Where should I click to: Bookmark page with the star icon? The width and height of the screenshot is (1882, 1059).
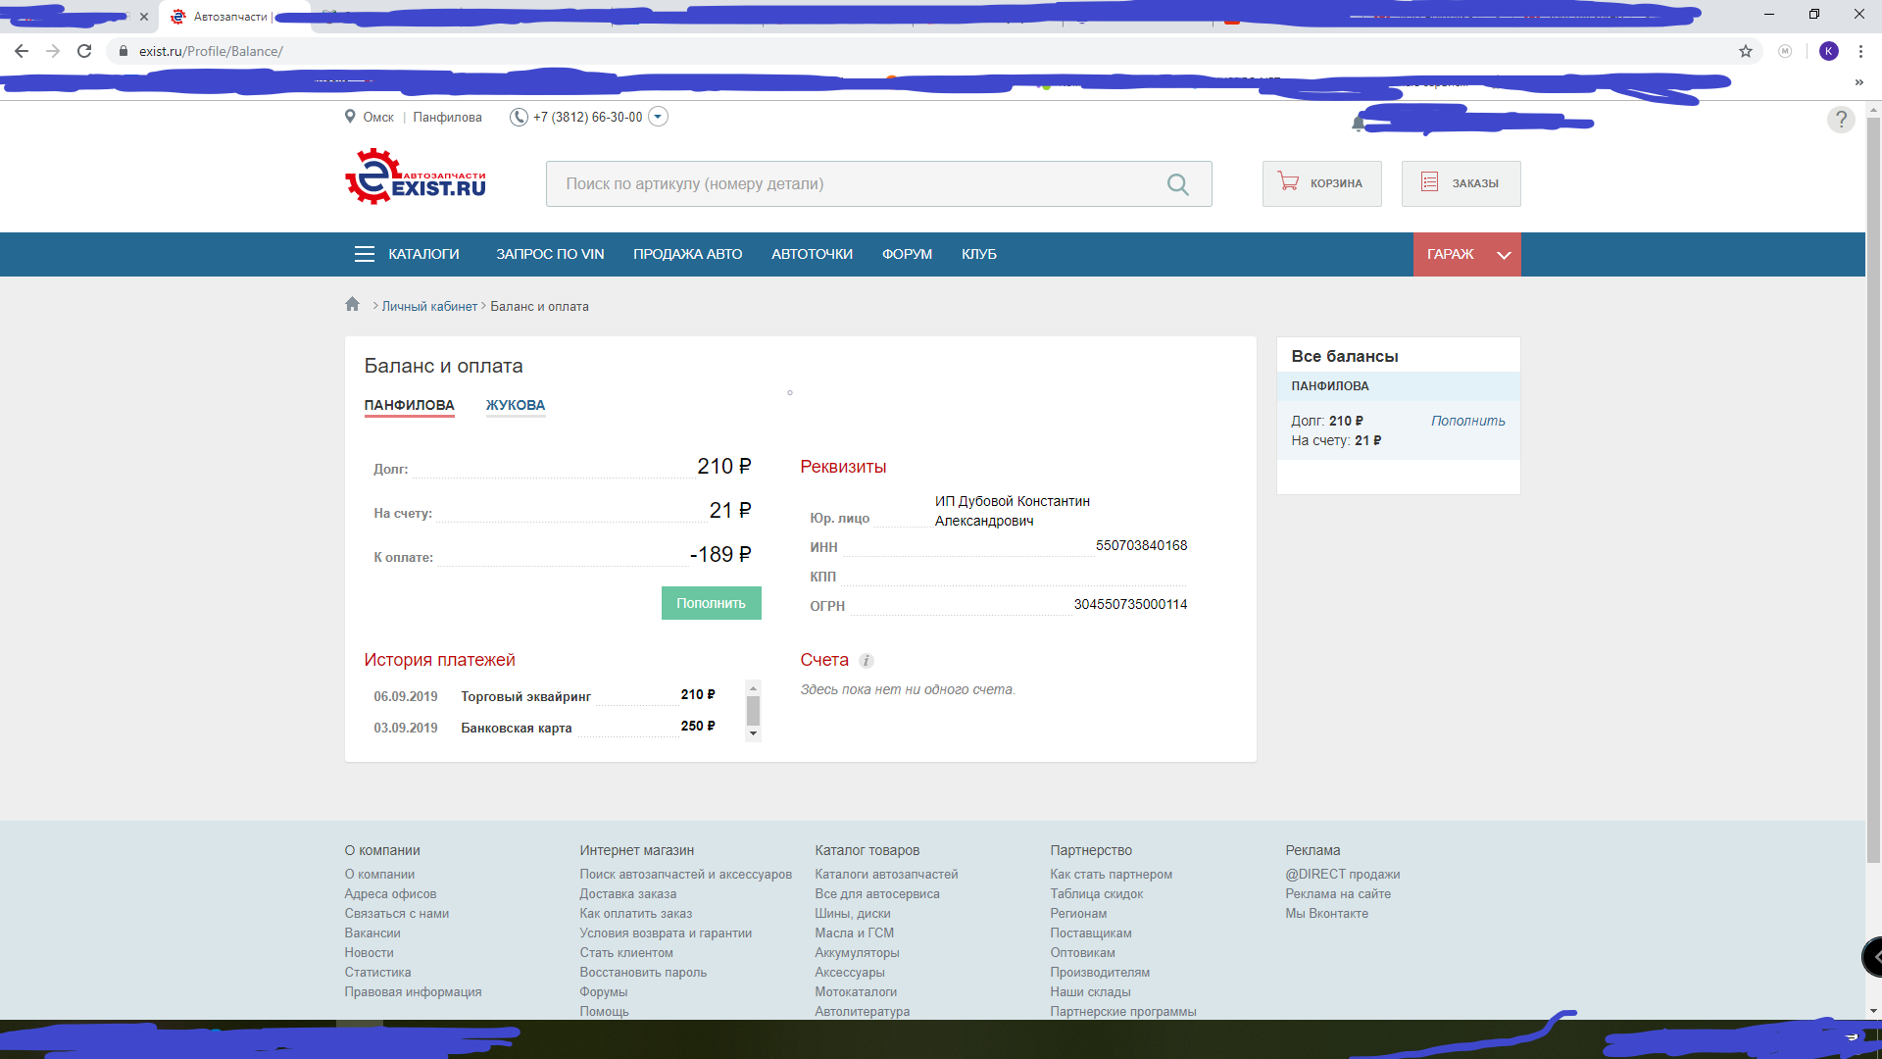tap(1746, 51)
